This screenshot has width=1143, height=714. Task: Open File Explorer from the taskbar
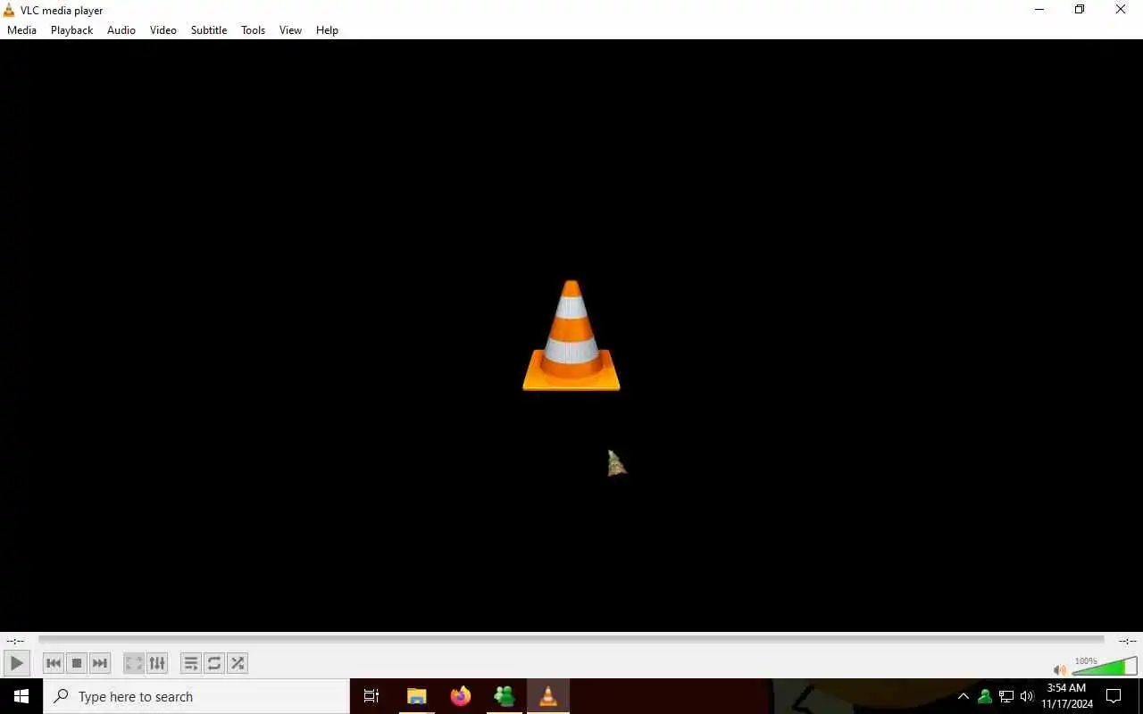pyautogui.click(x=416, y=696)
